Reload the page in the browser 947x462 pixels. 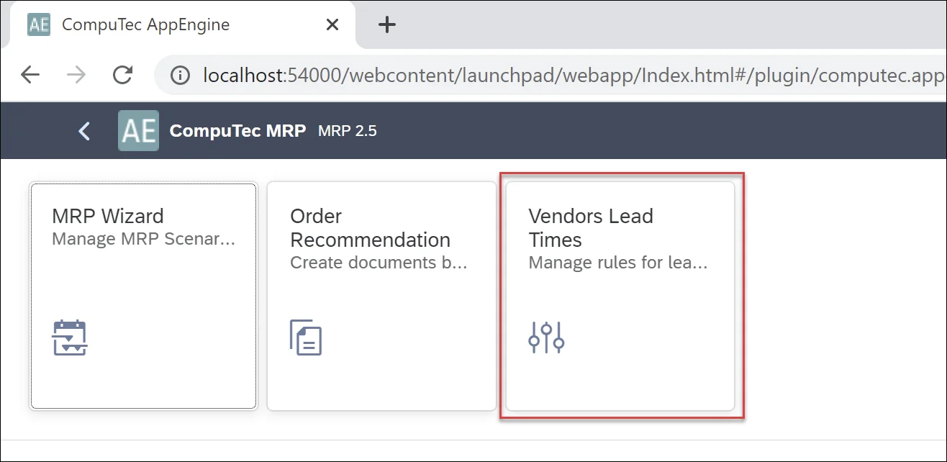123,75
